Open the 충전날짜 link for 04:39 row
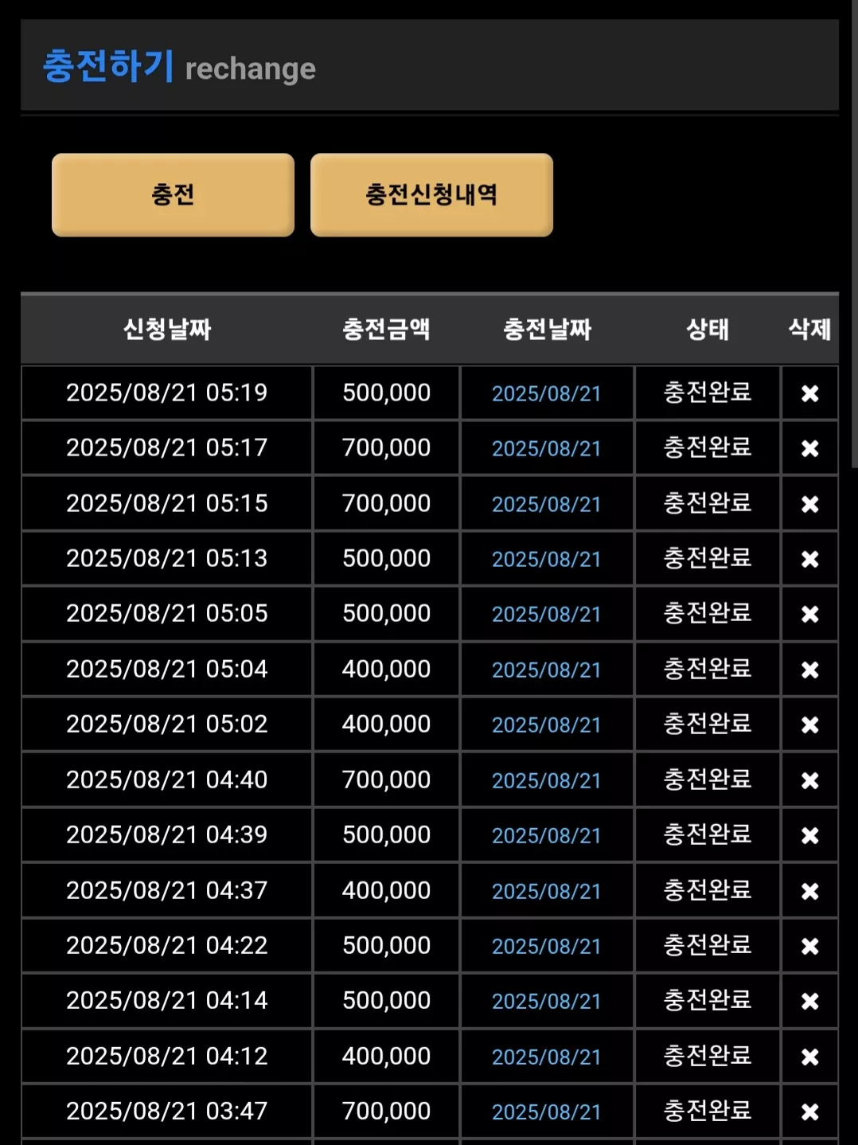Screen dimensions: 858x1145 546,835
